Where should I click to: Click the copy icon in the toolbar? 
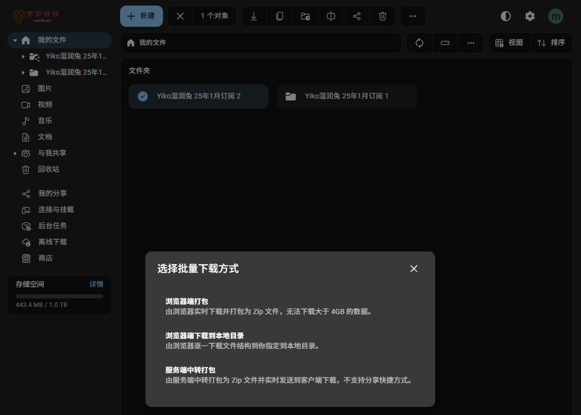[280, 16]
